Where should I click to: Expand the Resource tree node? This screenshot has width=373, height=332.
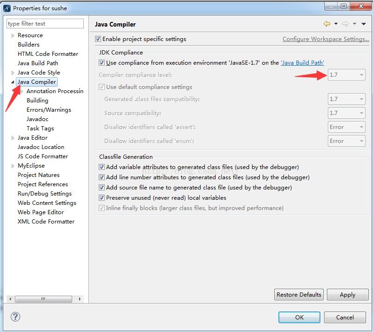point(13,35)
